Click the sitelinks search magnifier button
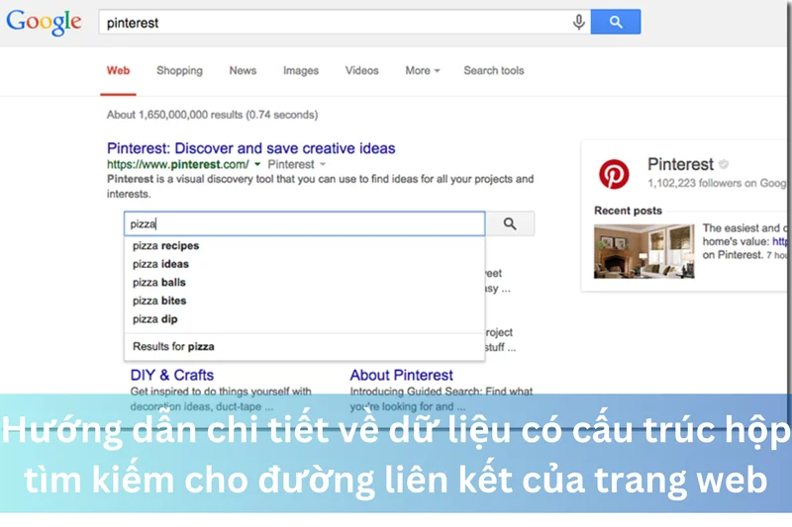The width and height of the screenshot is (792, 527). pyautogui.click(x=510, y=223)
